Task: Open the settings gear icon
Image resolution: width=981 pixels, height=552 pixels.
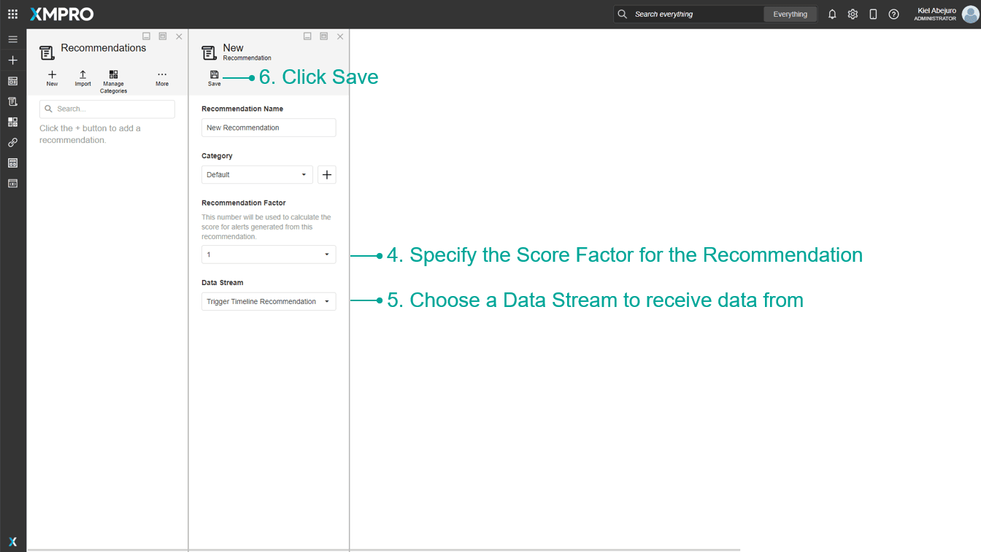Action: pos(853,14)
